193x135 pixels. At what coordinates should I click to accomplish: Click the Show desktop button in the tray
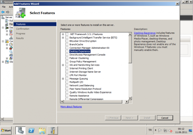[x=190, y=131]
